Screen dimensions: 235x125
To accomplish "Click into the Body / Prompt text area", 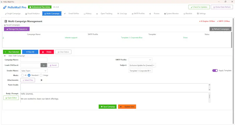I will (114, 97).
